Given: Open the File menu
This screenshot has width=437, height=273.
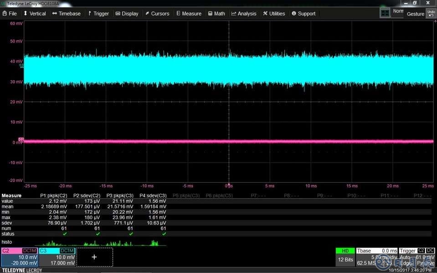Looking at the screenshot, I should coord(9,14).
